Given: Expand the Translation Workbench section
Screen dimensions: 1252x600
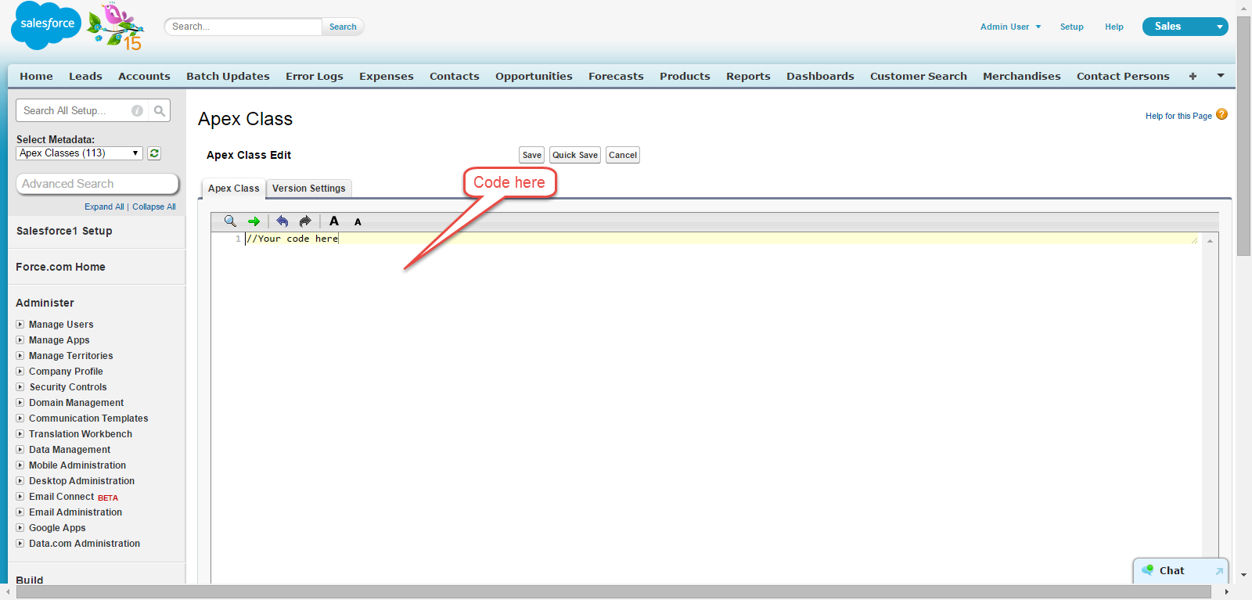Looking at the screenshot, I should (20, 433).
